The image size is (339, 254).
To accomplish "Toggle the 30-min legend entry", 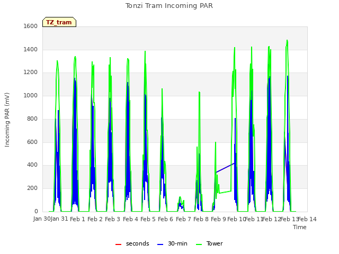I will click(172, 244).
